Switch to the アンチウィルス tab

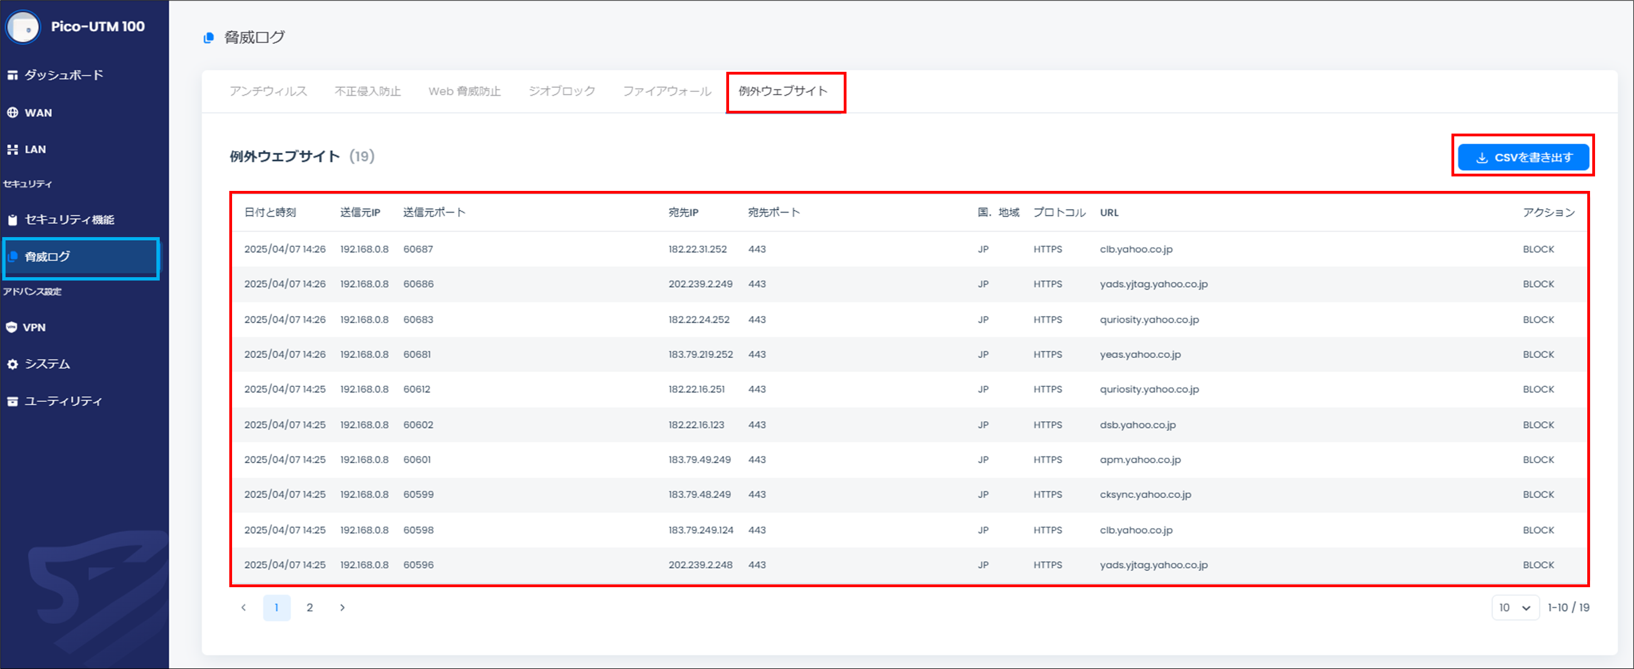pos(268,91)
